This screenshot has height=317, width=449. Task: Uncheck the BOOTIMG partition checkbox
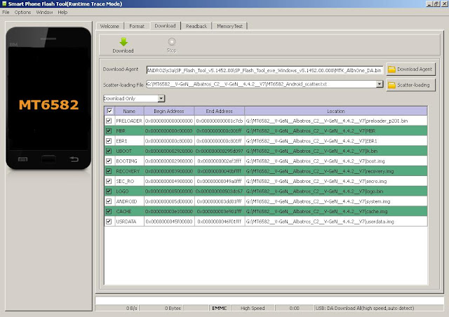(109, 161)
